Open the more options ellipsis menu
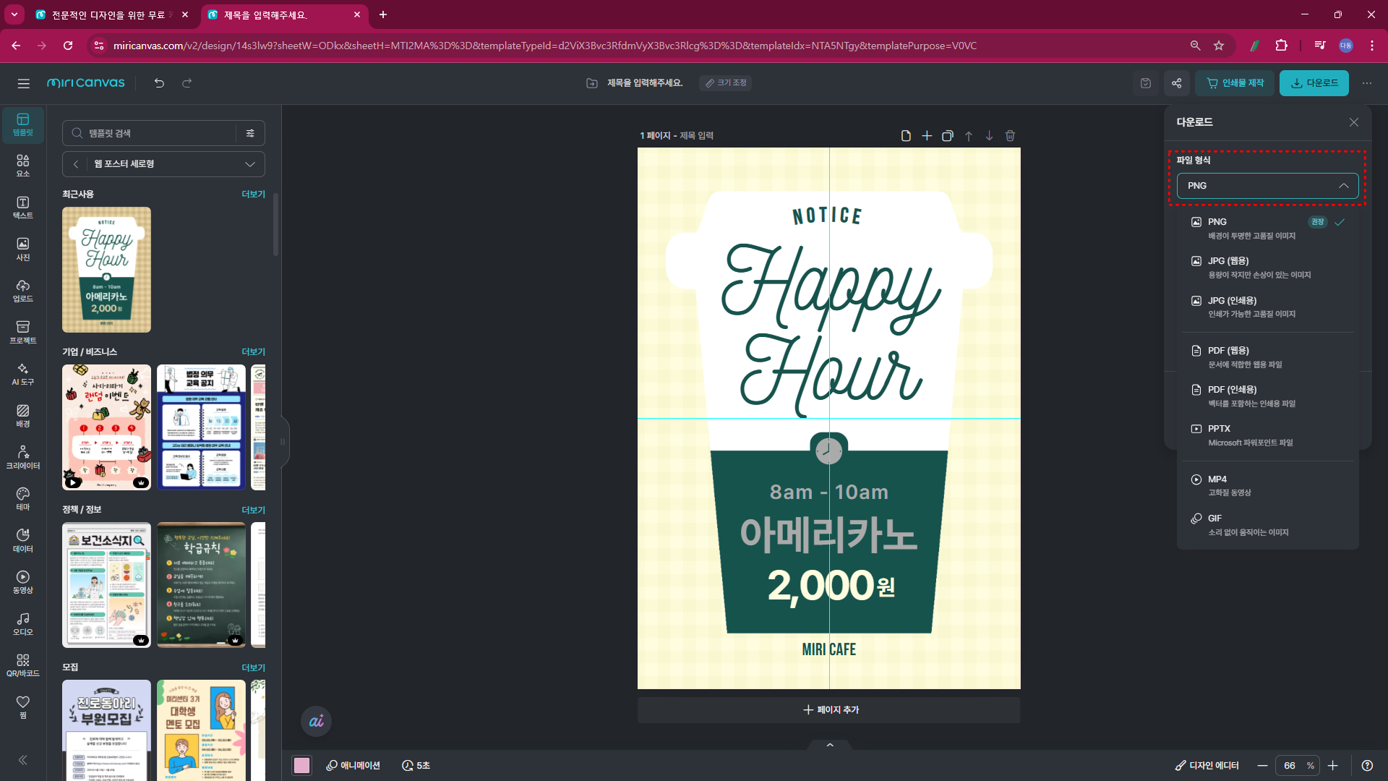 pyautogui.click(x=1366, y=83)
